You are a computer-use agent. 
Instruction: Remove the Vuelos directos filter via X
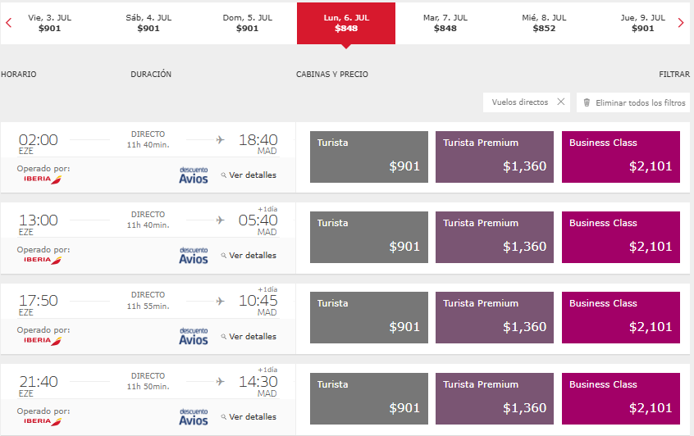561,102
